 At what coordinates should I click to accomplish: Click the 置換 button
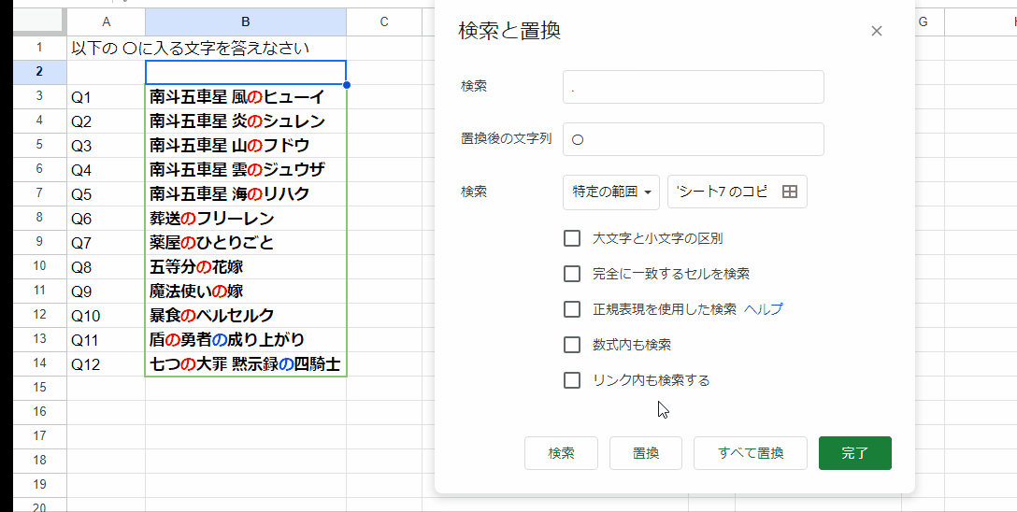645,453
